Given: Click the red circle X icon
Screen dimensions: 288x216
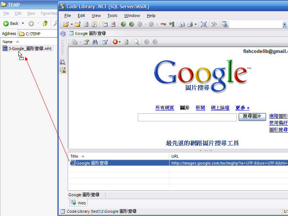Looking at the screenshot, I should click(115, 42).
